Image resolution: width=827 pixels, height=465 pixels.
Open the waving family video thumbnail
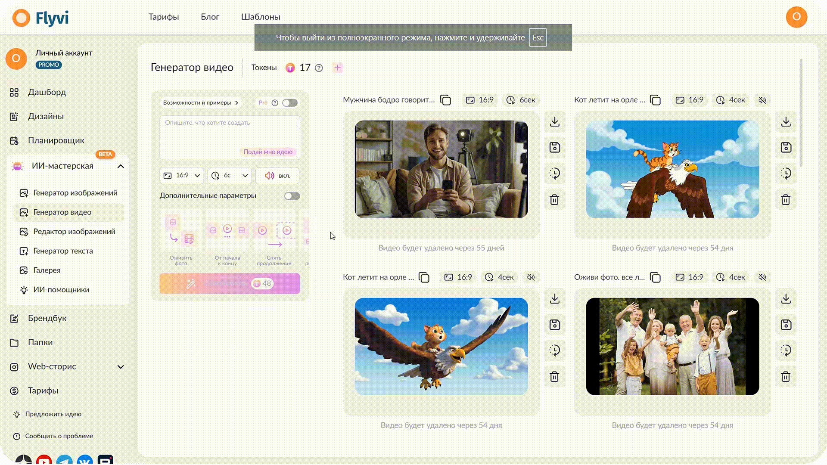tap(672, 347)
